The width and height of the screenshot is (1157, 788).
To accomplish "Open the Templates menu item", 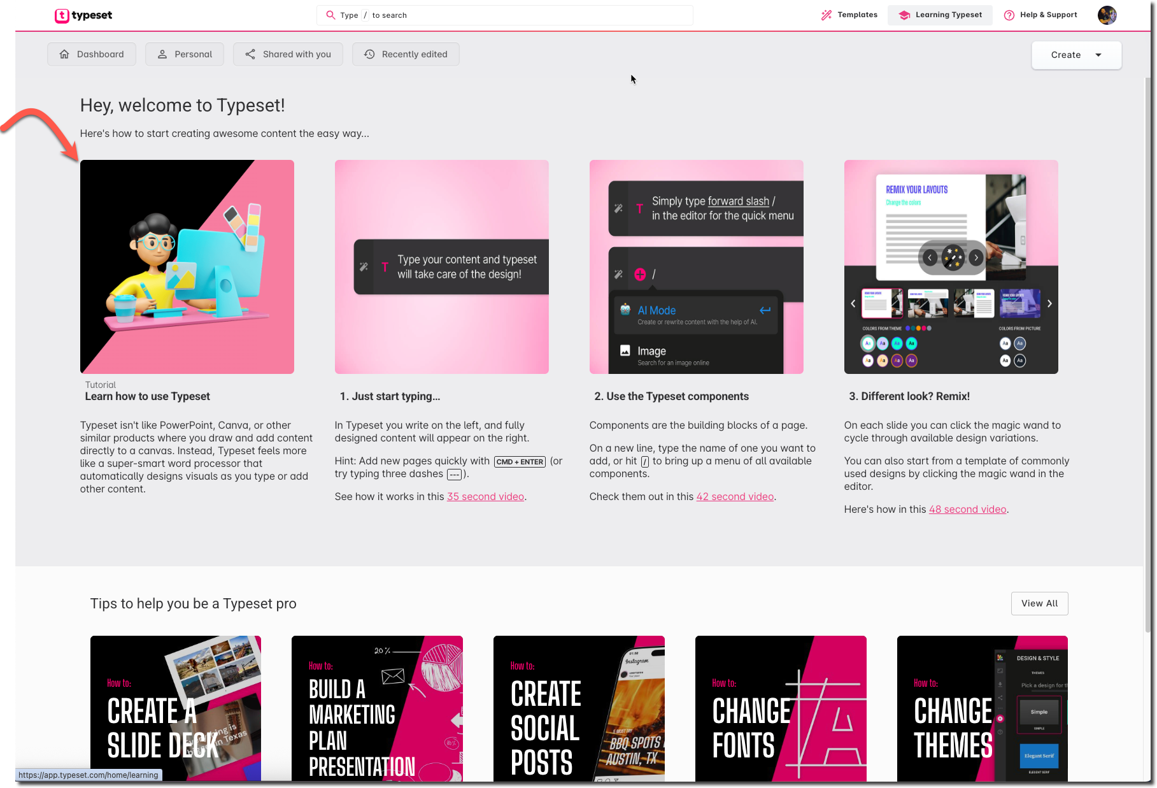I will (x=849, y=15).
